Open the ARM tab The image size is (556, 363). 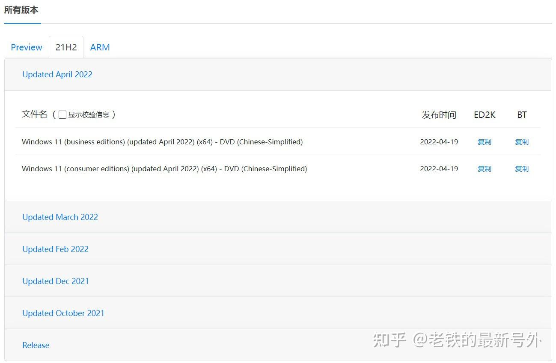(x=100, y=47)
